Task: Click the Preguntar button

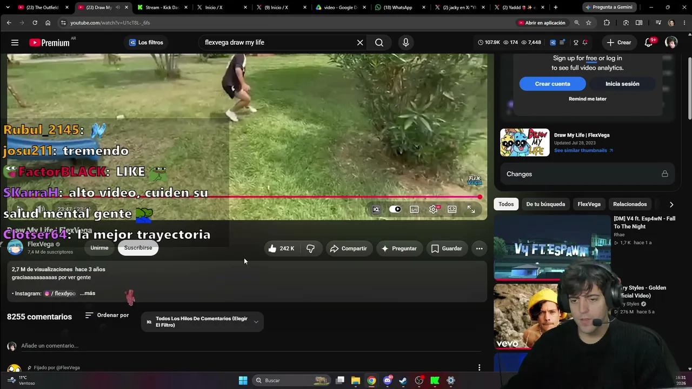Action: click(x=399, y=249)
